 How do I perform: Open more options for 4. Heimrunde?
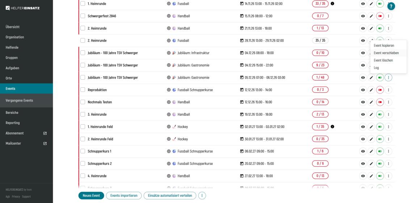point(388,176)
